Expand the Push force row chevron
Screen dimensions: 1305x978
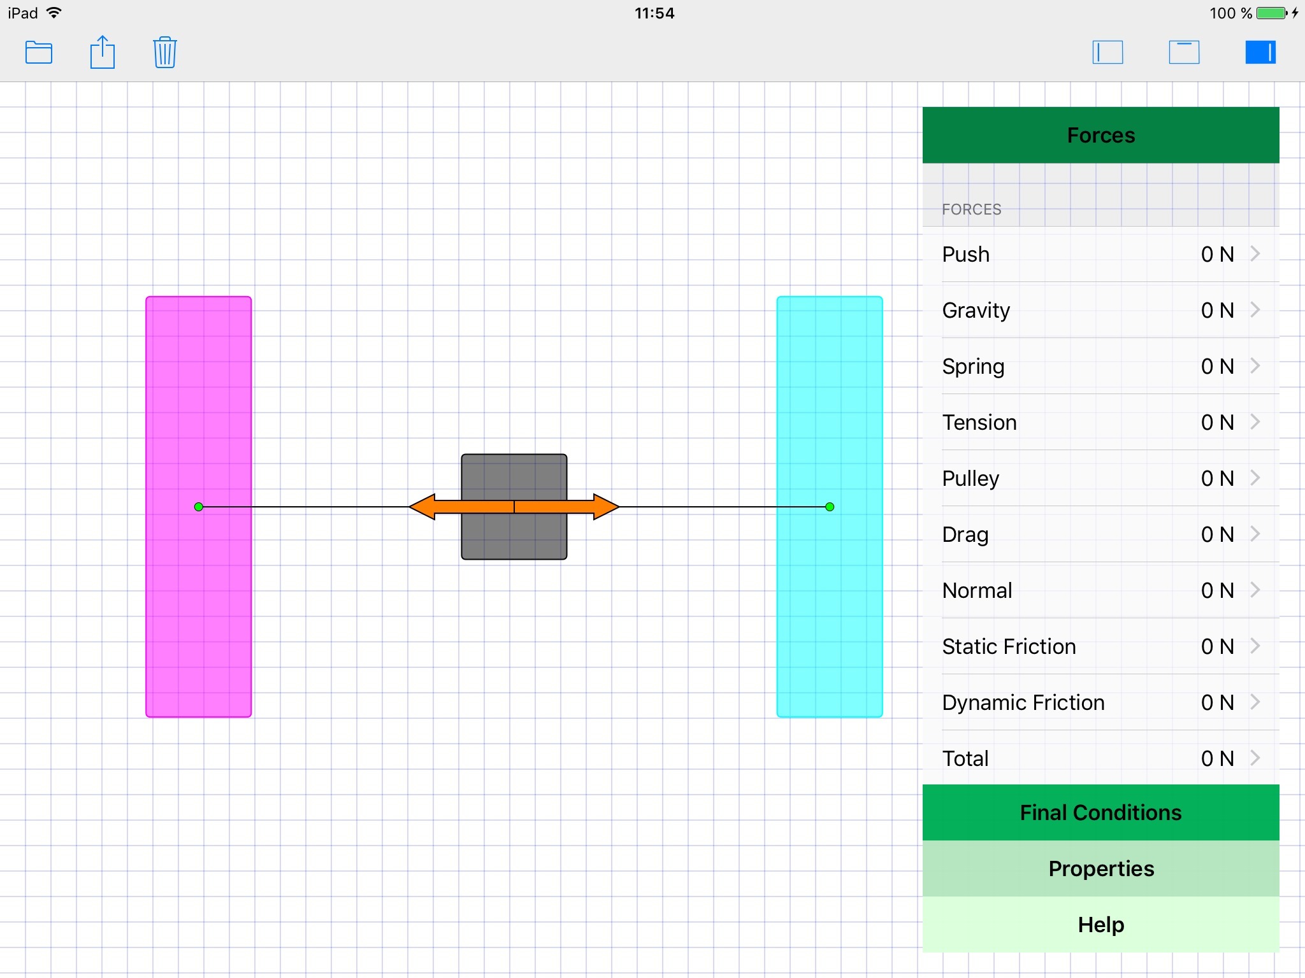[1255, 254]
